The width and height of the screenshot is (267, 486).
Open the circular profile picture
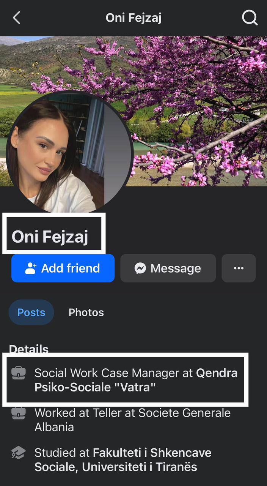[x=69, y=152]
